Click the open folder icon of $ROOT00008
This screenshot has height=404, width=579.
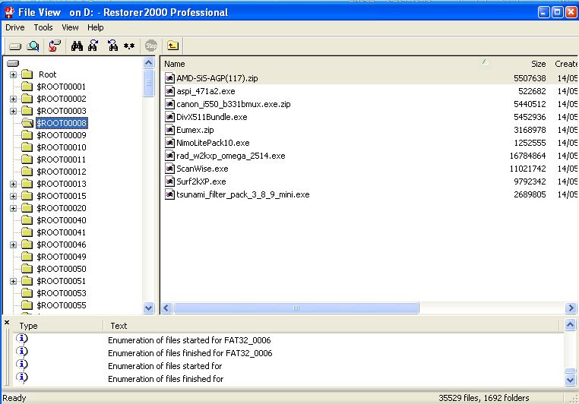27,123
